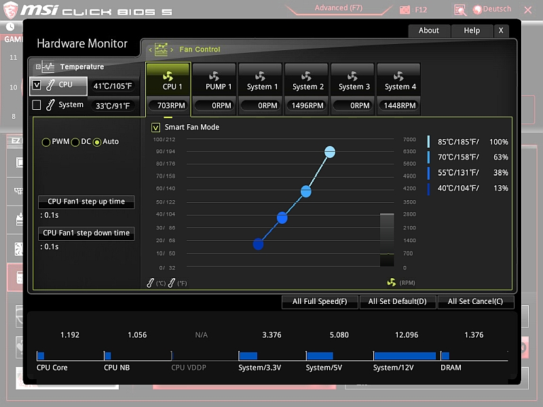543x407 pixels.
Task: Click the System thermometer icon
Action: [50, 105]
